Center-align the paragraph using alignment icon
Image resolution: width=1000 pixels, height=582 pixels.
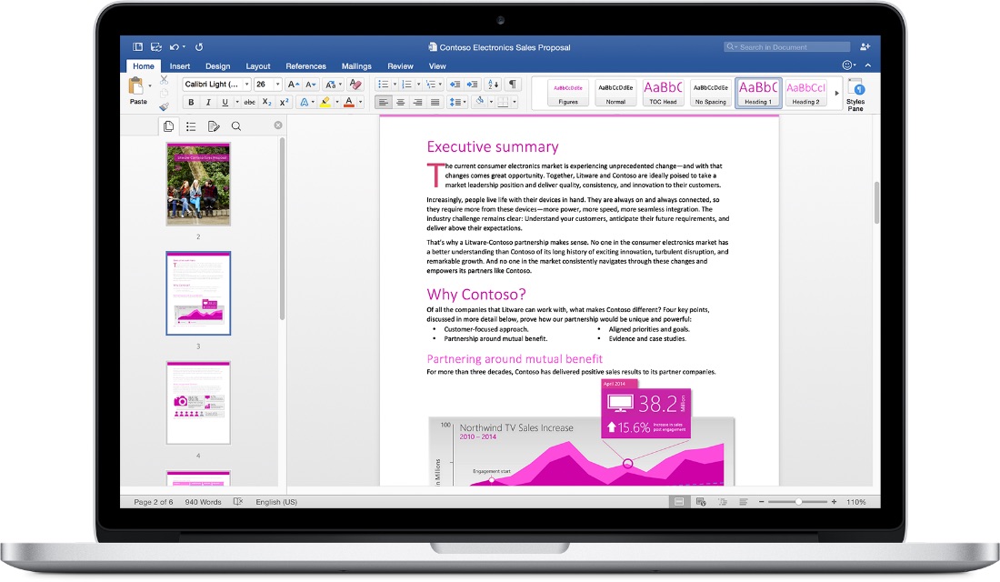401,102
